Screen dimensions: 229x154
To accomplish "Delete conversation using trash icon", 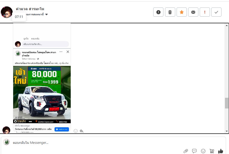I will click(170, 12).
